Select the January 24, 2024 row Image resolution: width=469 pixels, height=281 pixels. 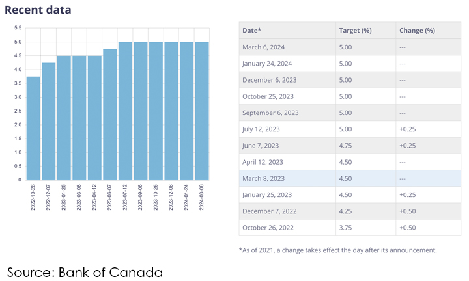350,64
